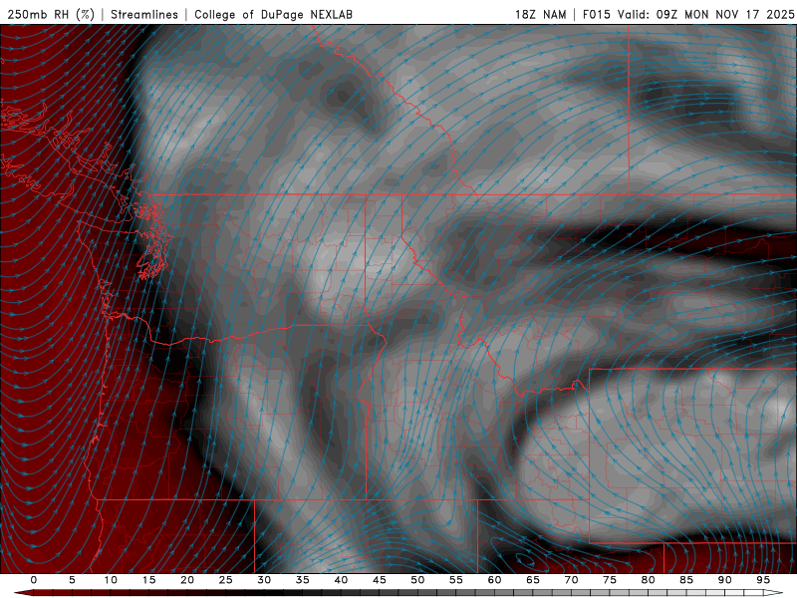The height and width of the screenshot is (598, 797).
Task: Select the 'Streamlines' label in header
Action: (x=144, y=14)
